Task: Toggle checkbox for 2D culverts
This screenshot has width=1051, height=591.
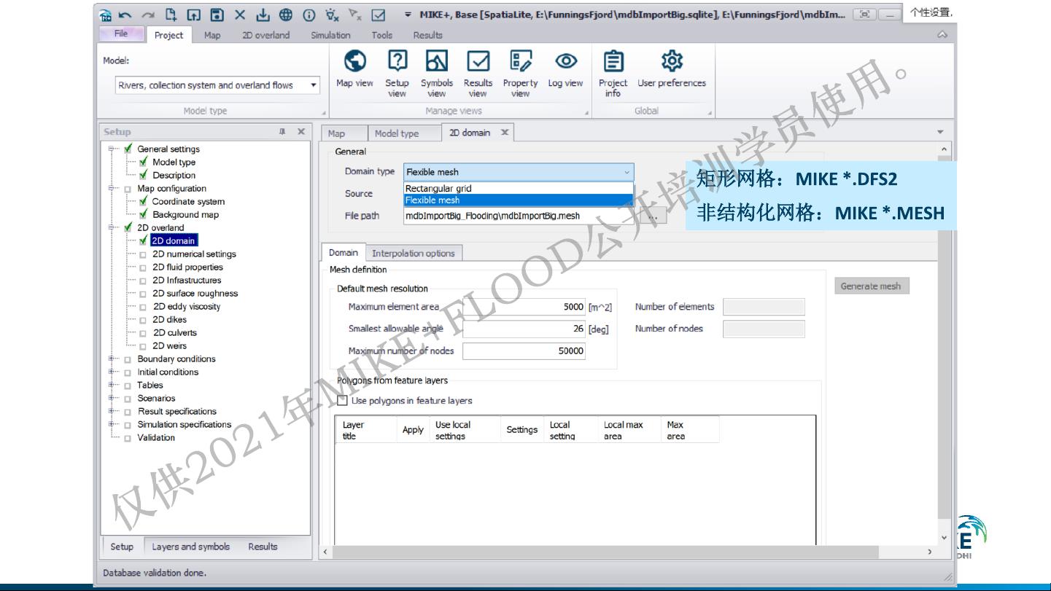Action: coord(143,333)
